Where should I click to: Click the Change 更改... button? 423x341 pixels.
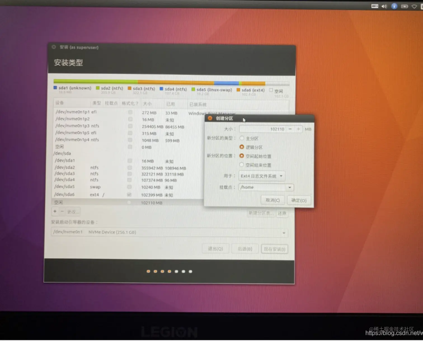point(73,212)
